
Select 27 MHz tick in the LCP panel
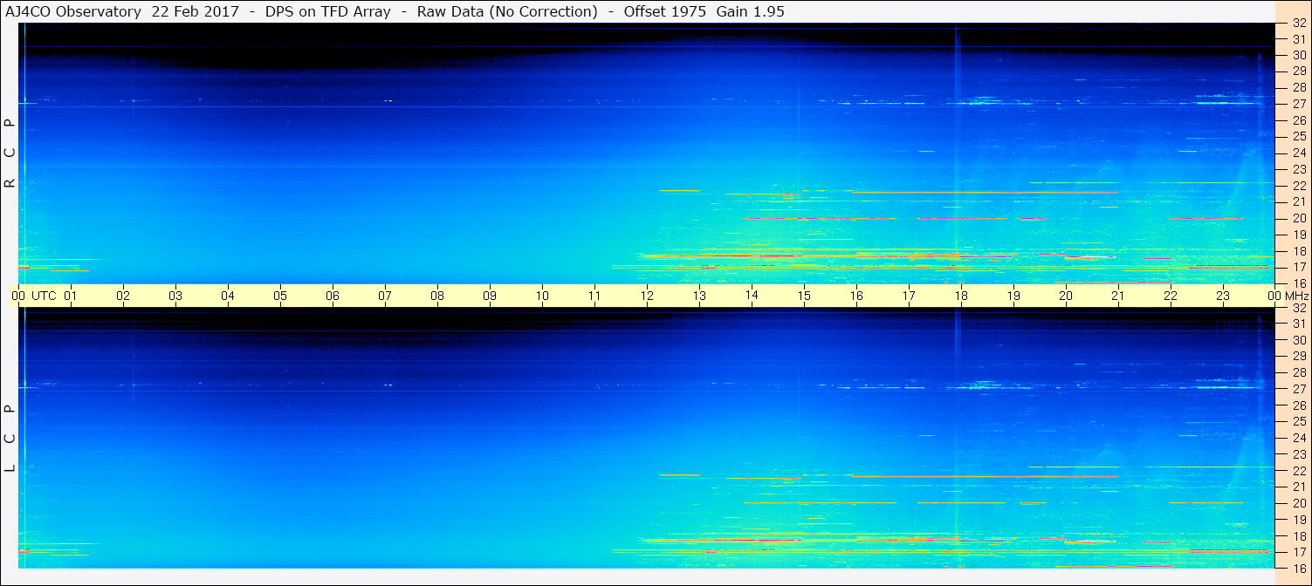1299,389
